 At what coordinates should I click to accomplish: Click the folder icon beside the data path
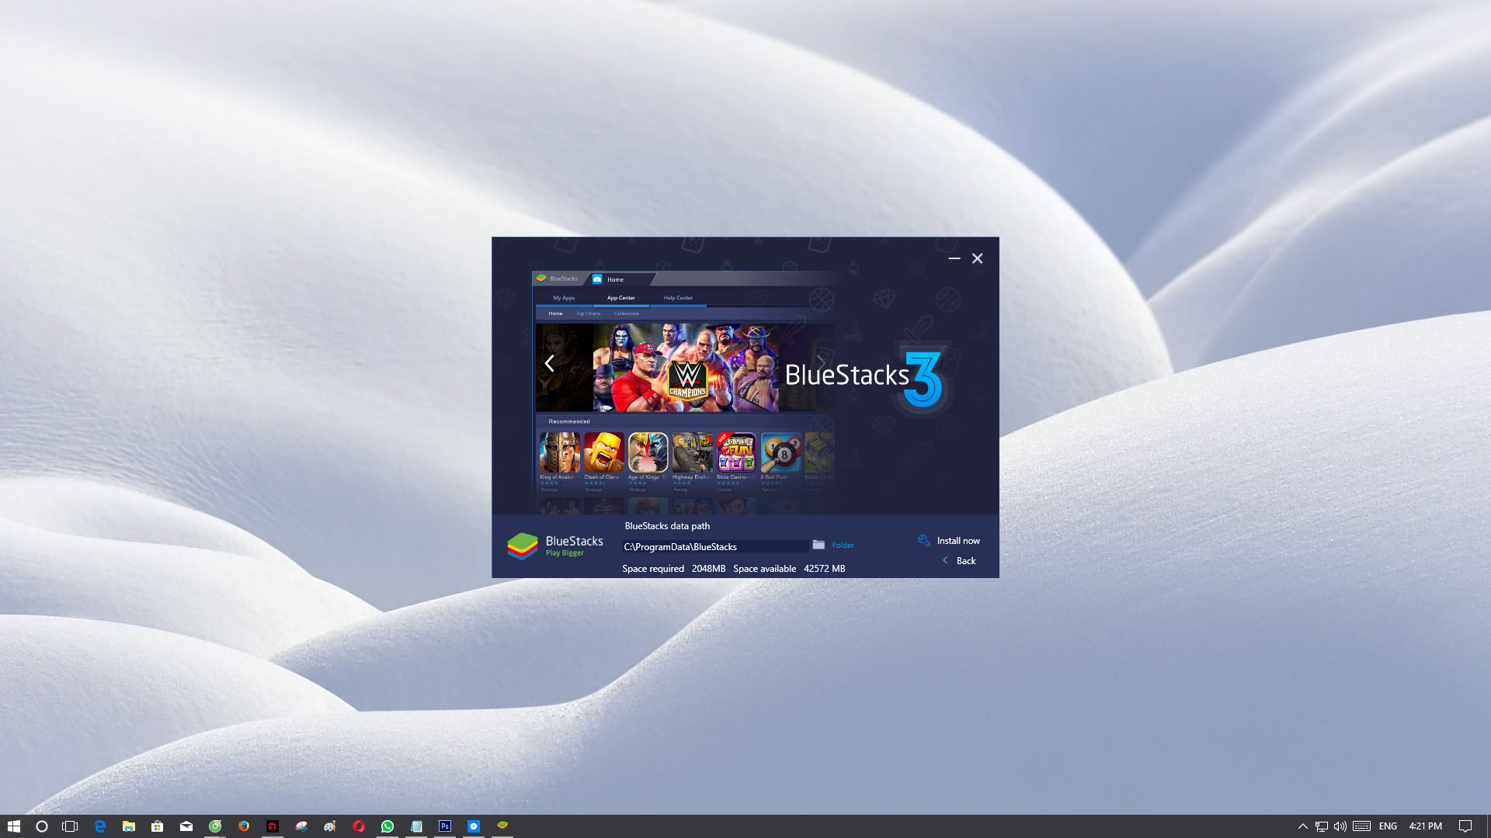click(x=818, y=545)
